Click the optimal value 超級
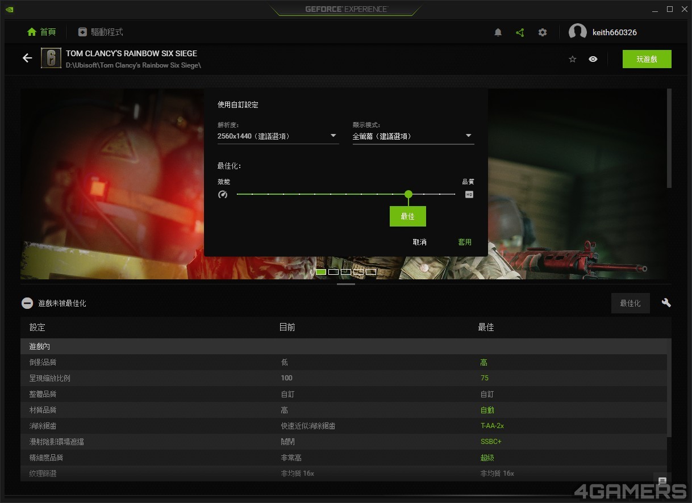 tap(487, 458)
